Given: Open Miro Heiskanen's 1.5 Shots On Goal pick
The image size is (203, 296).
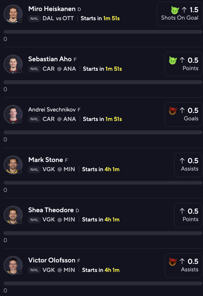Looking at the screenshot, I should point(179,14).
